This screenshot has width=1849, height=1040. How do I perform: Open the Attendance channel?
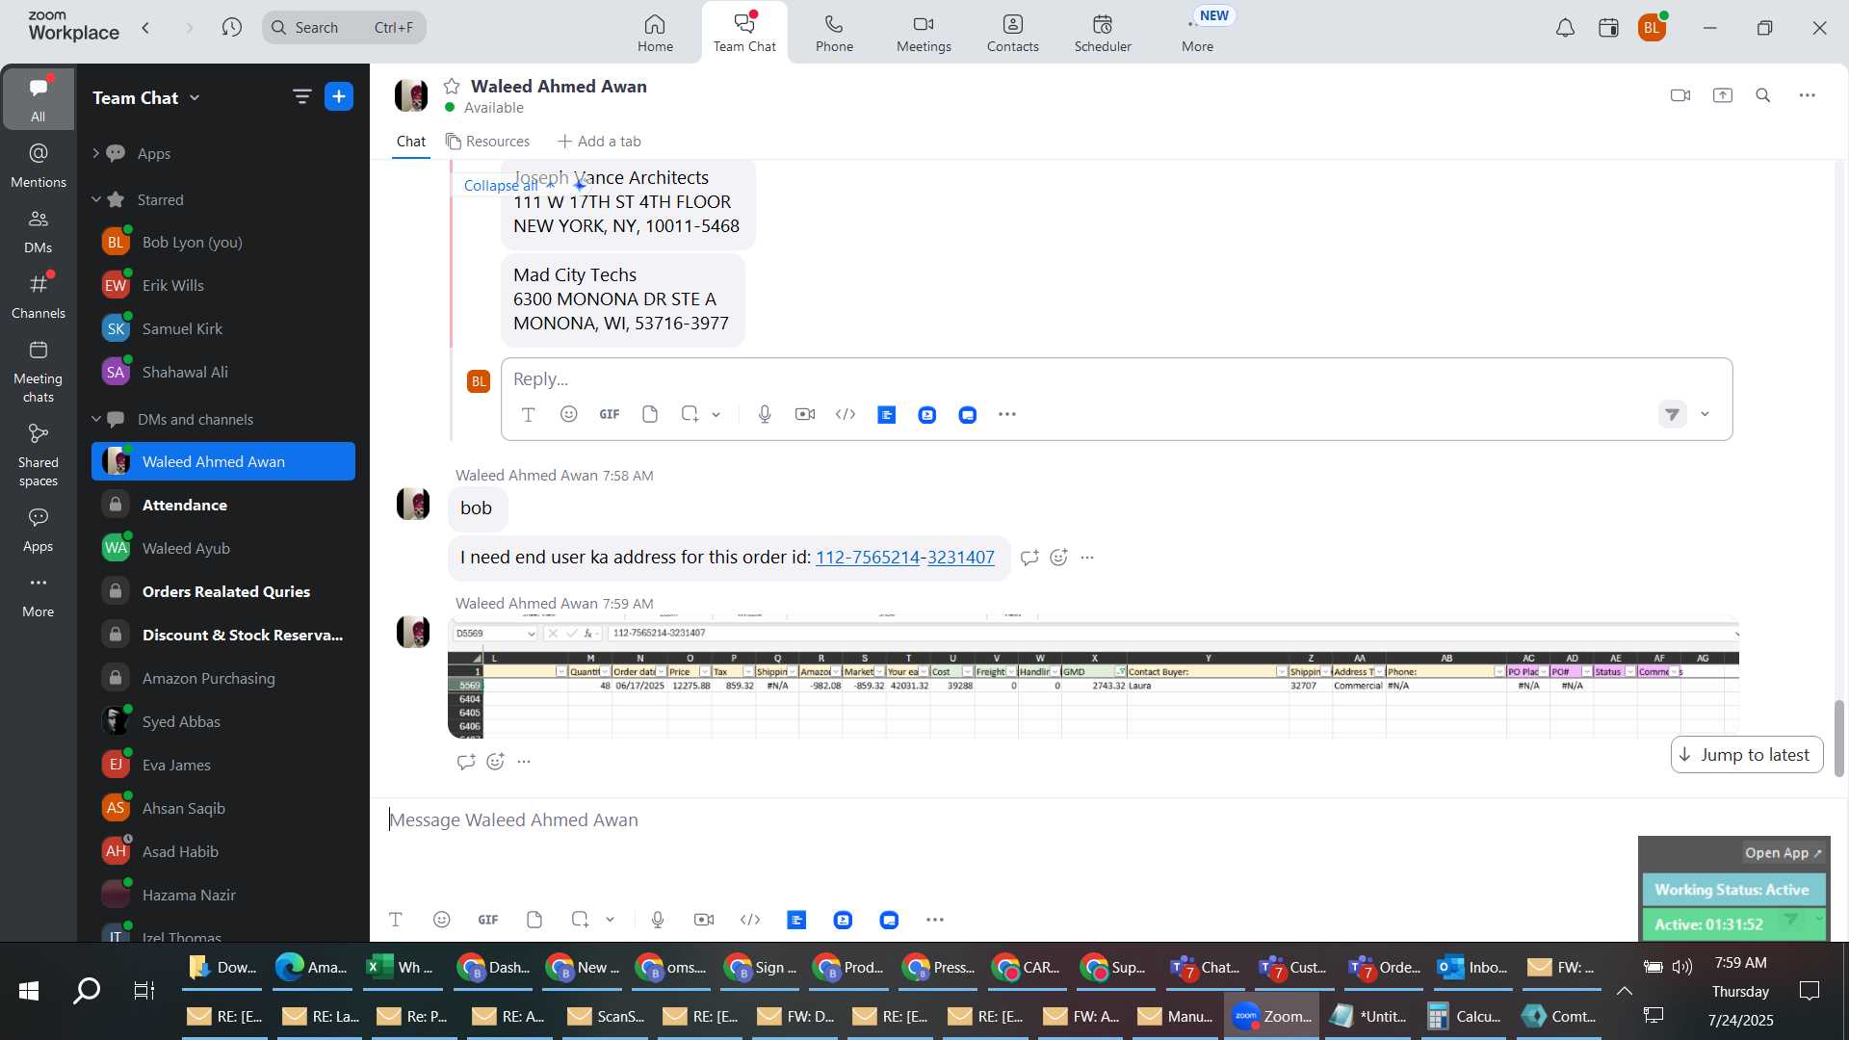click(223, 505)
